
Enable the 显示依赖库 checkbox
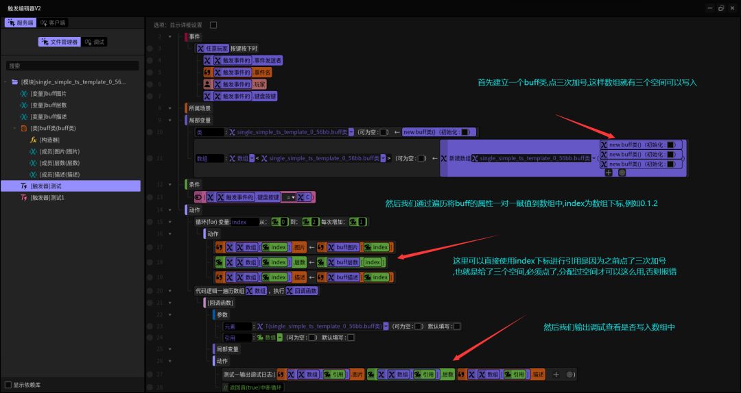pyautogui.click(x=8, y=385)
